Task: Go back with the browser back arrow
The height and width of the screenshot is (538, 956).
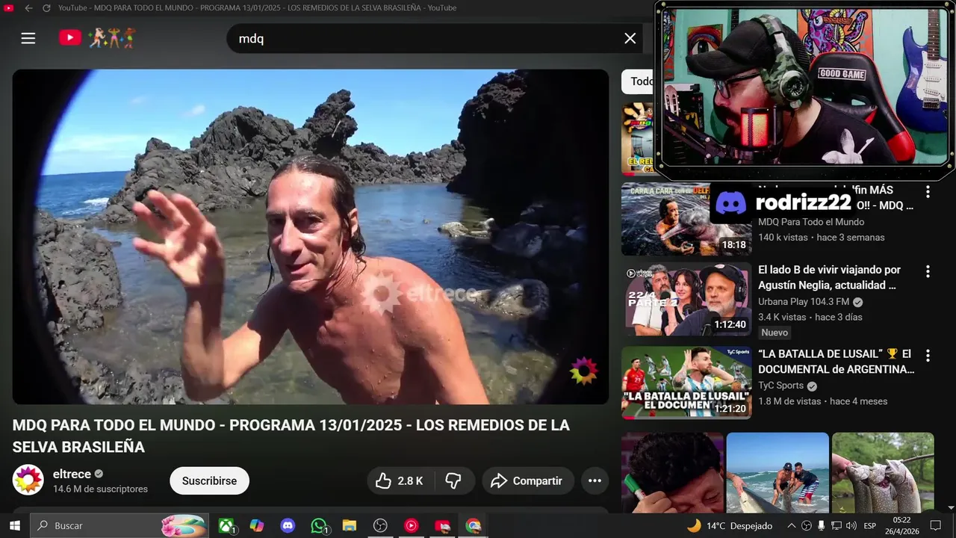Action: (x=28, y=7)
